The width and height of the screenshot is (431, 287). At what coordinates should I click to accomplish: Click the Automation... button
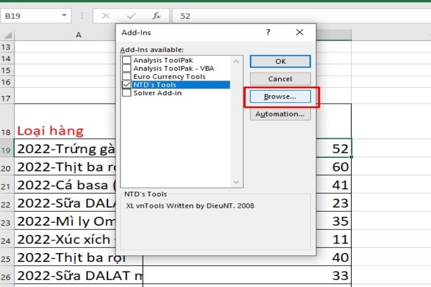click(280, 114)
